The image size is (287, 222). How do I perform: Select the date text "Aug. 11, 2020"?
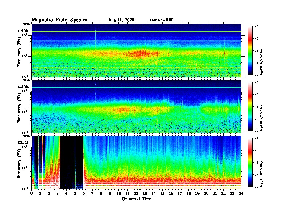[x=121, y=20]
